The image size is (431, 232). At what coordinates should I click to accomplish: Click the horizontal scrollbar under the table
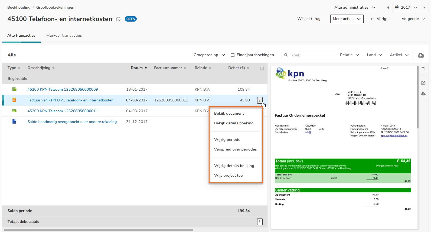pyautogui.click(x=99, y=230)
